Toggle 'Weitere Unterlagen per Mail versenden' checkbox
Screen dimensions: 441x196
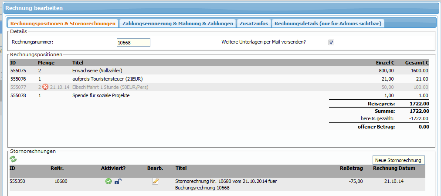click(331, 42)
